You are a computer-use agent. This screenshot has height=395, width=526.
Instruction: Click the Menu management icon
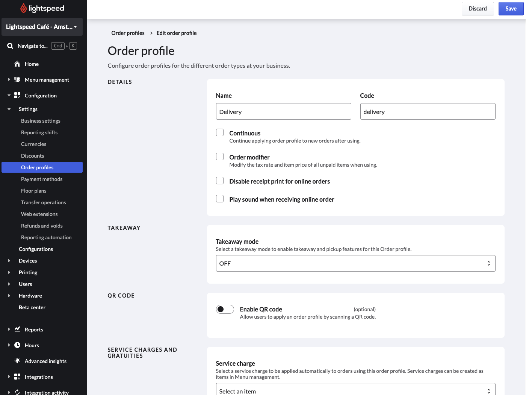(17, 80)
